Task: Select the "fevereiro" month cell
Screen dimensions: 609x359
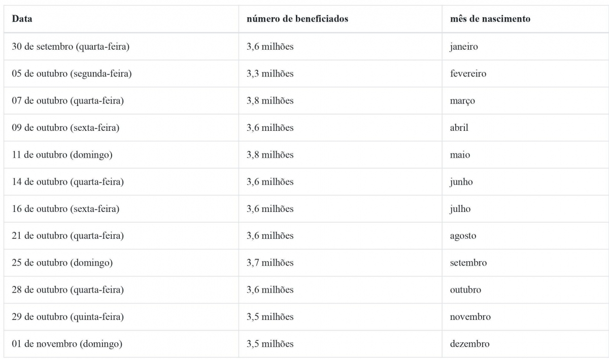Action: [x=468, y=74]
